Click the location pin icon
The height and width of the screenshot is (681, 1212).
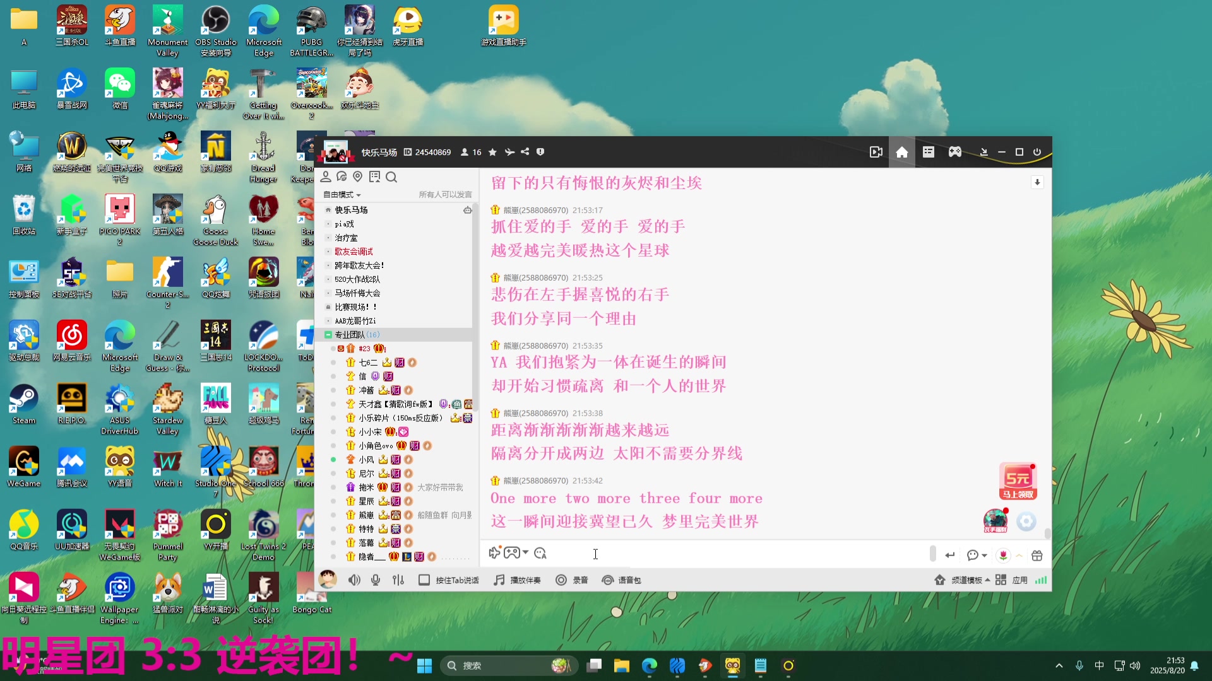358,177
